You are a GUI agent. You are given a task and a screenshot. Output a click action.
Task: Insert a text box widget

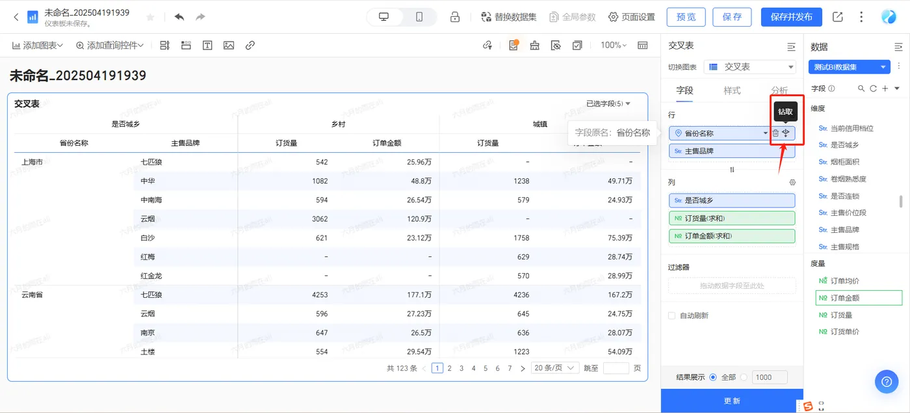[207, 46]
